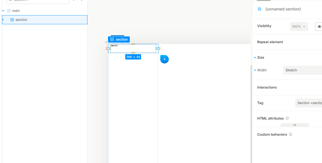This screenshot has height=163, width=322.
Task: Click the right orange margin handle on section
Action: click(x=160, y=49)
